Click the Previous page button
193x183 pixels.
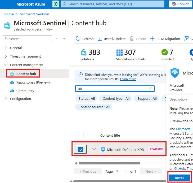click(88, 171)
